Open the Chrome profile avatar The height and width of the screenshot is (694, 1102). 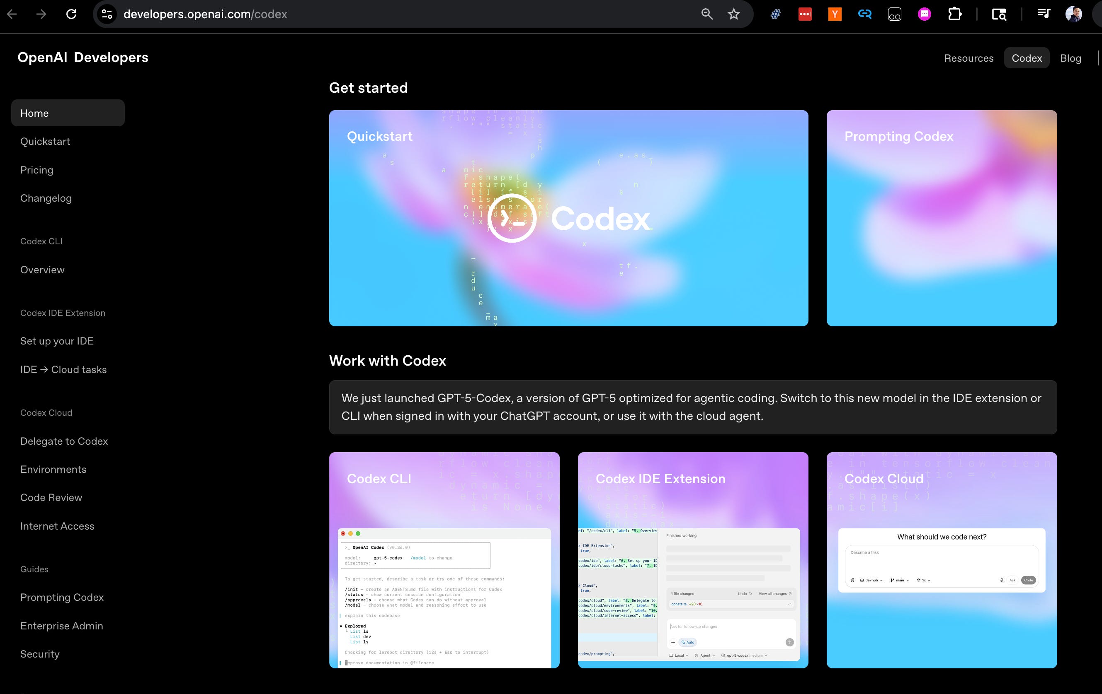click(x=1073, y=14)
